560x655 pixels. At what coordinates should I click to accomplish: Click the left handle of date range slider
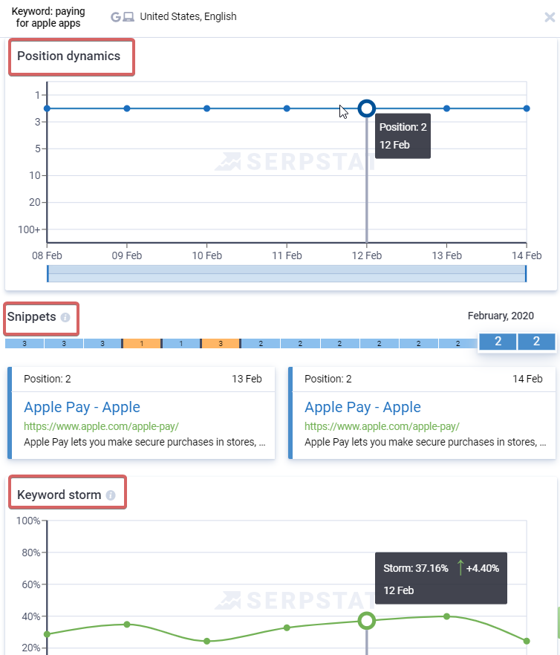pyautogui.click(x=48, y=273)
